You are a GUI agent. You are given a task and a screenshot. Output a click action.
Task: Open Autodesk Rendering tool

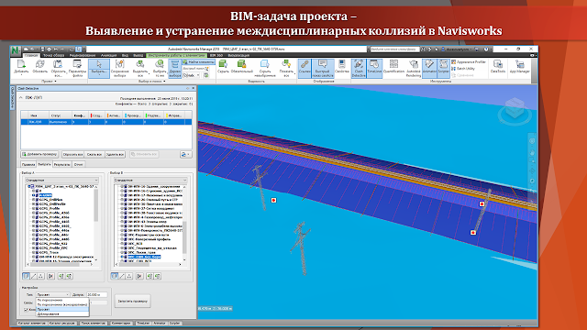[x=414, y=68]
